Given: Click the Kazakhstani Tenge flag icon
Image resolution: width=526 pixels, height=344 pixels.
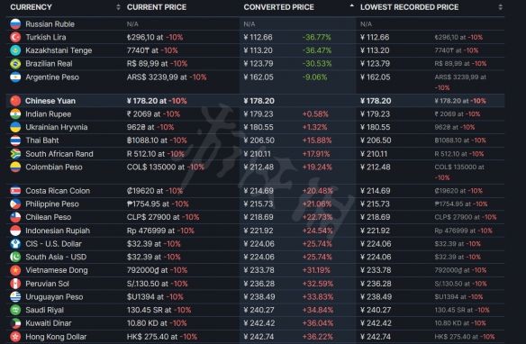Looking at the screenshot, I should [15, 50].
